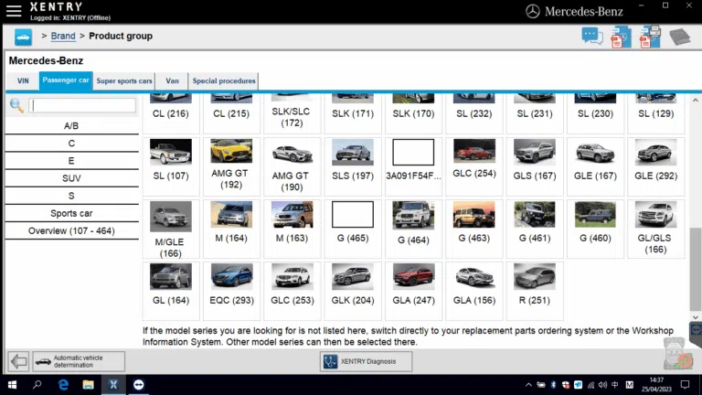The height and width of the screenshot is (395, 702).
Task: Select the E category
Action: [x=71, y=161]
